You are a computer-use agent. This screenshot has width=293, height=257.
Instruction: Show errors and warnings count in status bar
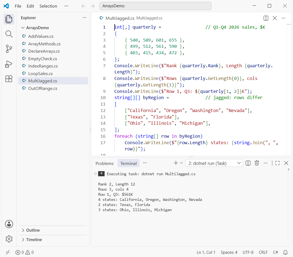coord(25,252)
